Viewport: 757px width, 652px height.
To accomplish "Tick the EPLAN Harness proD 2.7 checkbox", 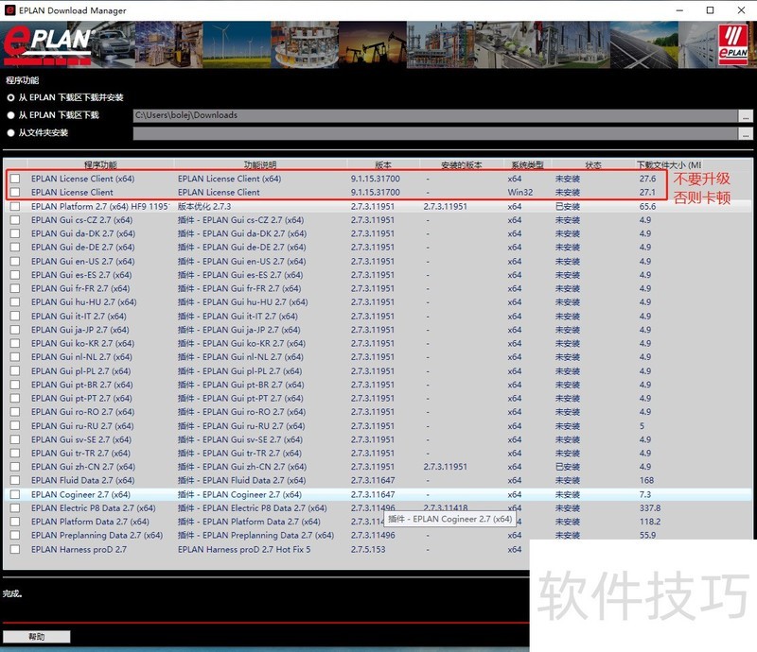I will pyautogui.click(x=15, y=549).
